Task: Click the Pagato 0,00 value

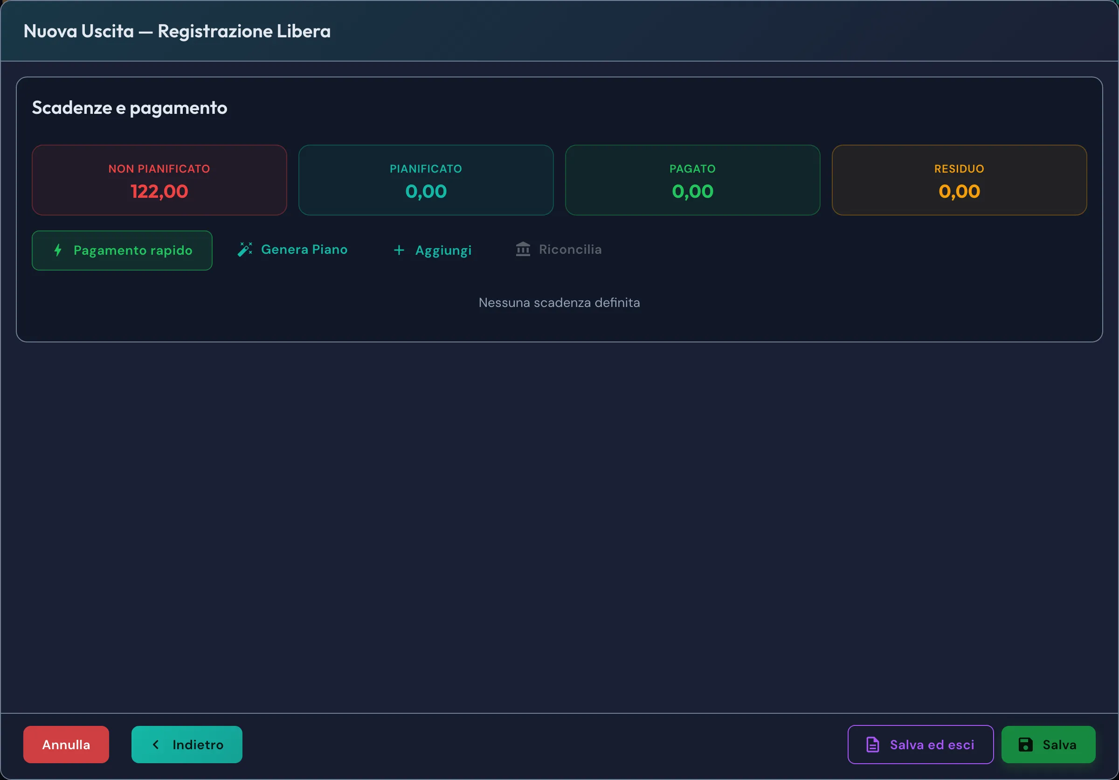Action: tap(692, 192)
